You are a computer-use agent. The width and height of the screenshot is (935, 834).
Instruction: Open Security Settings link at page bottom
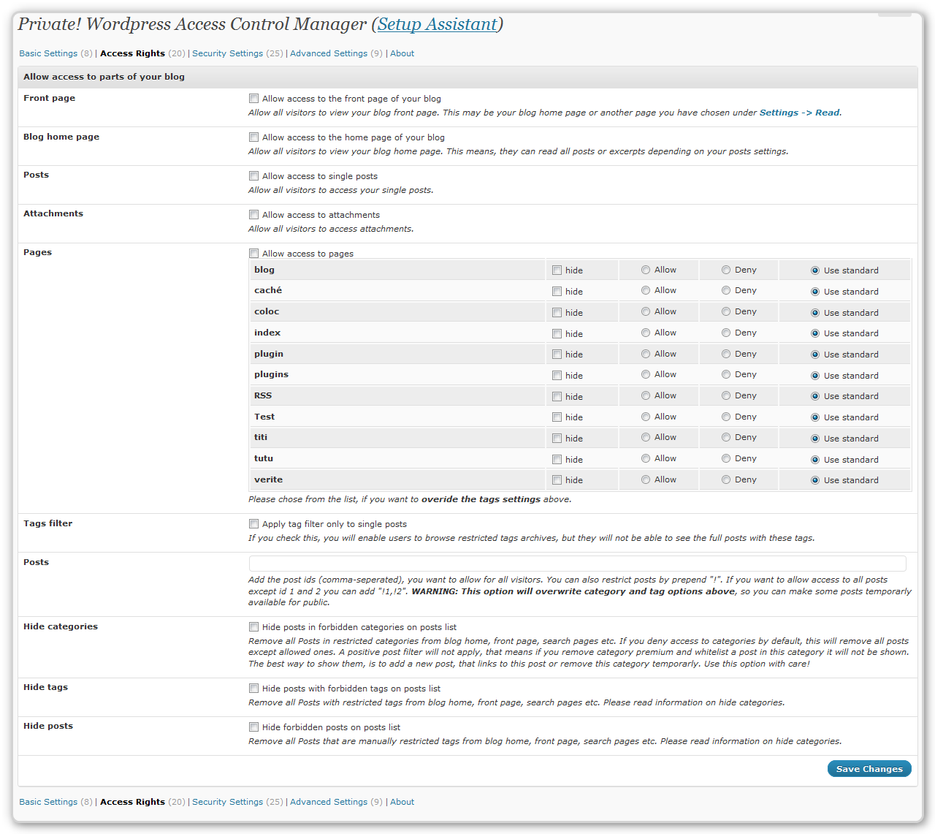pos(227,802)
